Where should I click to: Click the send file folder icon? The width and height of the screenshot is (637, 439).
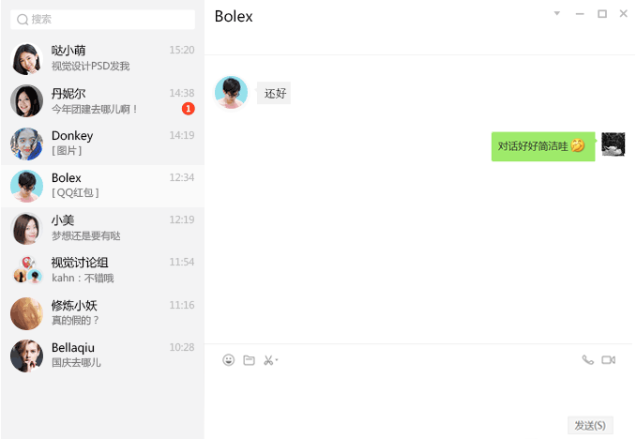pos(249,360)
